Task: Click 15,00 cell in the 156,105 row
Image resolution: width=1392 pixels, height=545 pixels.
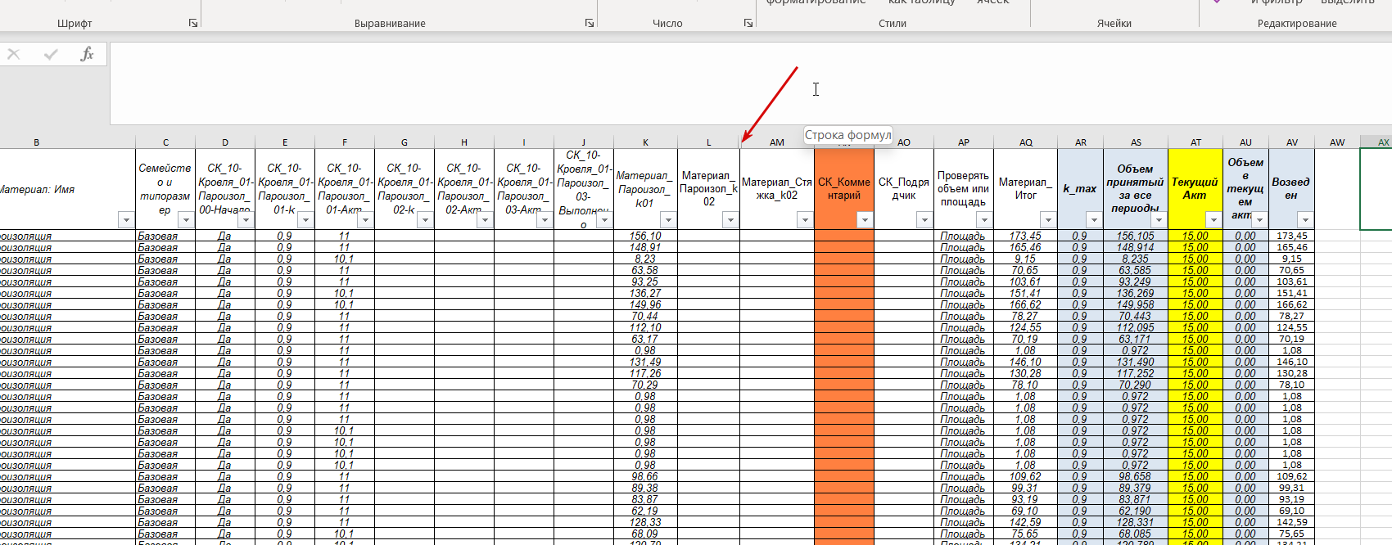Action: coord(1195,236)
